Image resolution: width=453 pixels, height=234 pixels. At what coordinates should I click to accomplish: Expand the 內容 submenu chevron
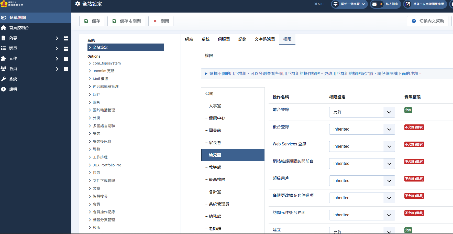click(57, 38)
